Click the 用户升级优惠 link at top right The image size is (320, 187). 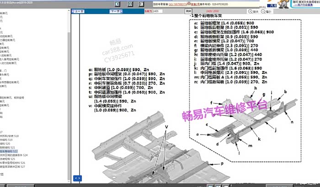tap(304, 5)
